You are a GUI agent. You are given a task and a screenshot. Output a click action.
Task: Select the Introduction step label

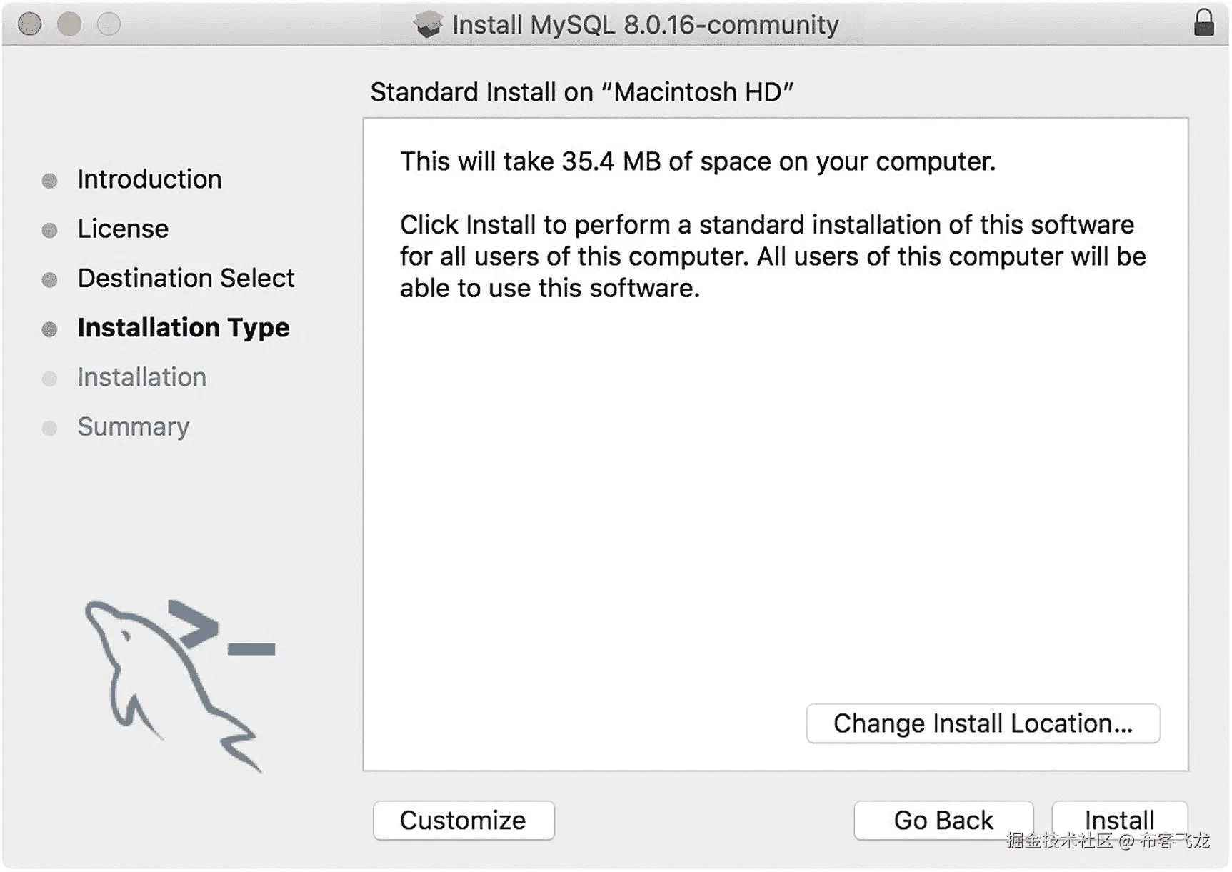[x=149, y=179]
